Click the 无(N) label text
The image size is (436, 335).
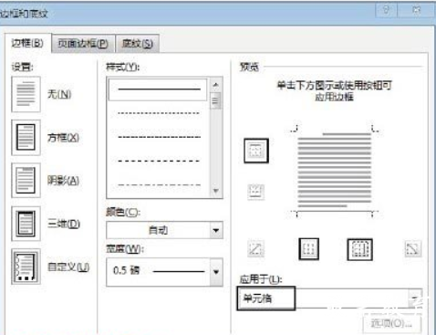[x=59, y=94]
